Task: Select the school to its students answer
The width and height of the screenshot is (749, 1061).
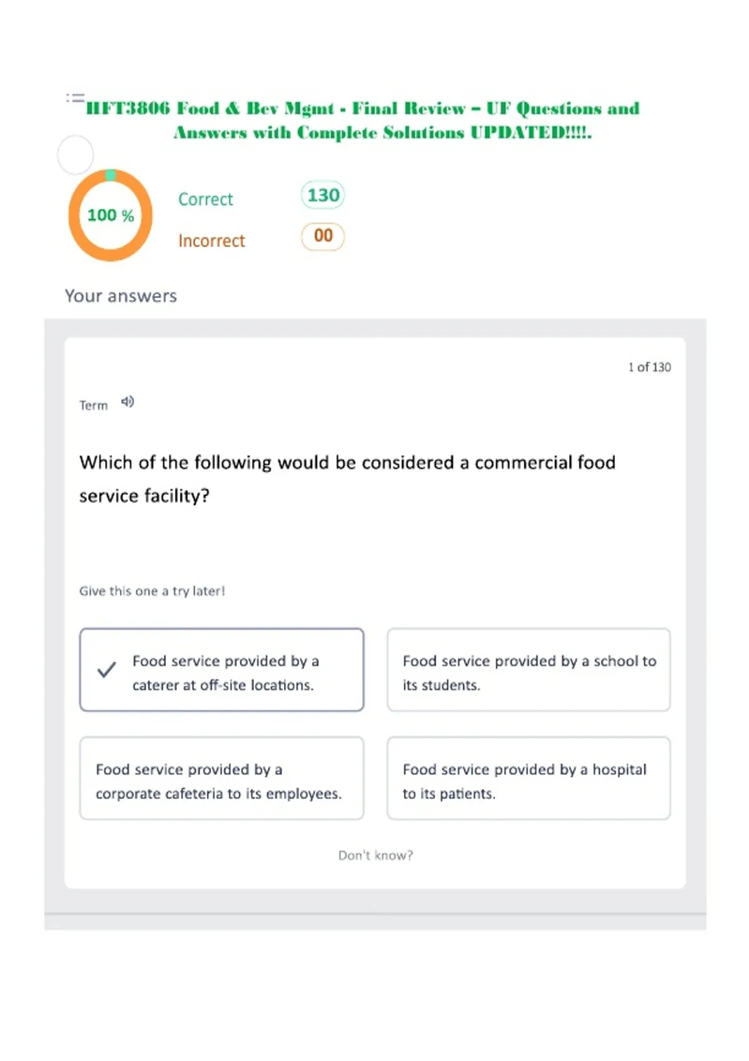Action: pos(529,670)
